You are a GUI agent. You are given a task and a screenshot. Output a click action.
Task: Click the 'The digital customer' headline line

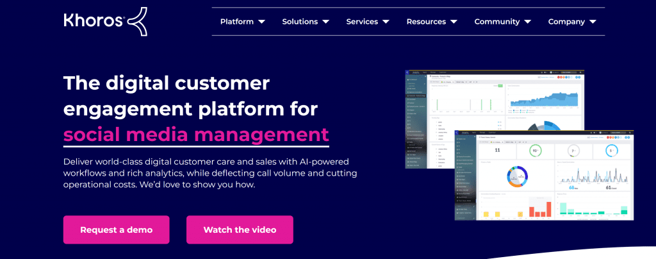pos(167,84)
